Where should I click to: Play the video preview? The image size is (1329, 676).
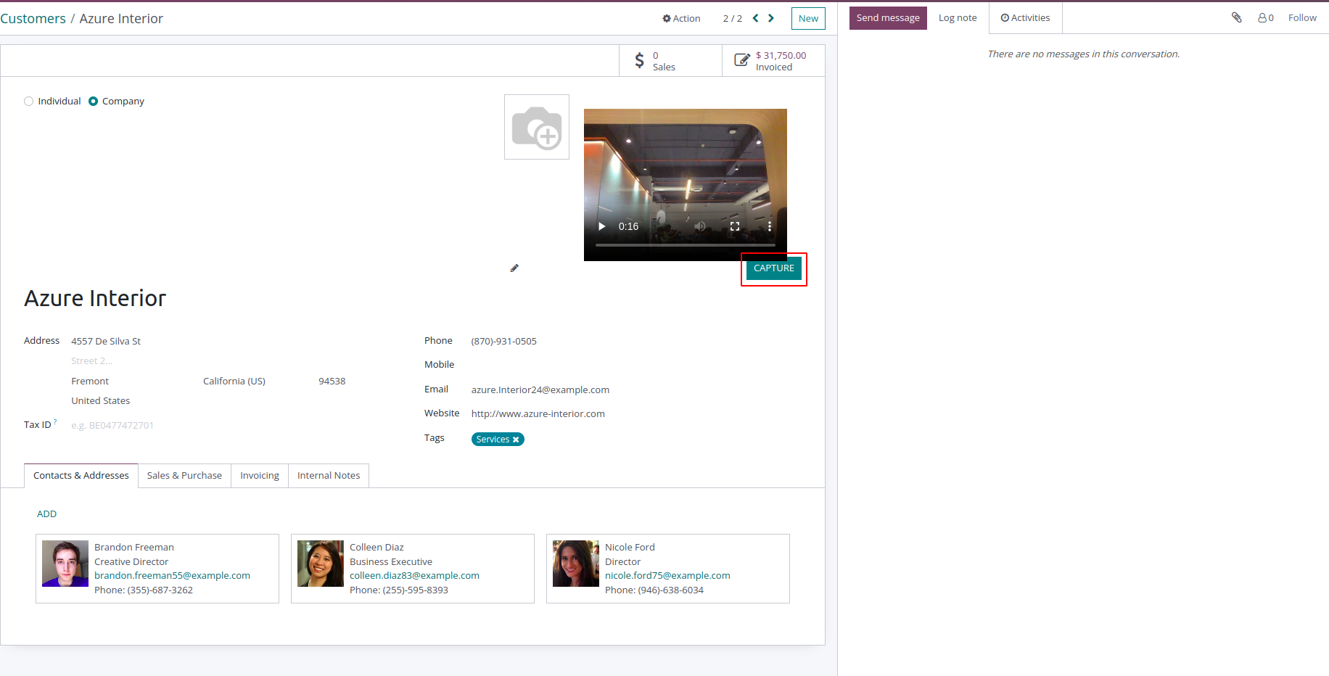click(x=601, y=226)
